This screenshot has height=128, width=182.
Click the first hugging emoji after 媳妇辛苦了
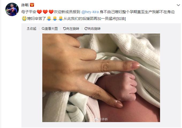[x=49, y=19]
